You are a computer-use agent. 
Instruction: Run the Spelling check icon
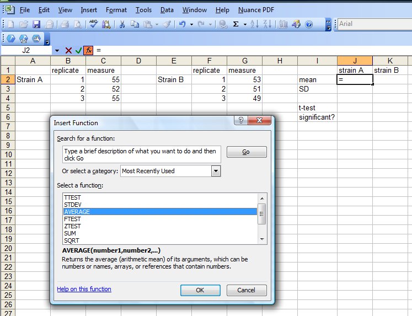point(93,24)
